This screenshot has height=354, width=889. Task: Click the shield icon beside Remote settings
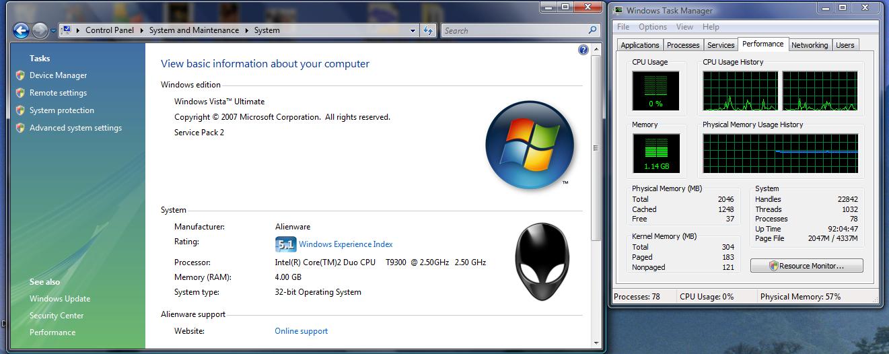[x=20, y=93]
